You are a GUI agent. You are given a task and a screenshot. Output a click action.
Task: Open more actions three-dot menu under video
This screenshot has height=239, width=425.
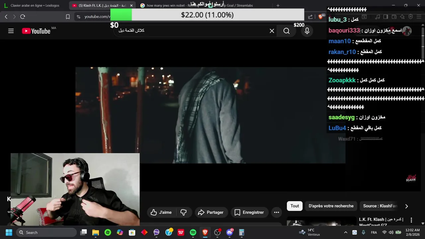pos(277,212)
